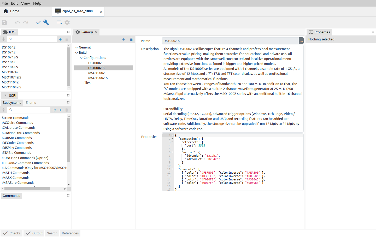The image size is (376, 237).
Task: Click the Undo arrow icon
Action: coord(17,22)
